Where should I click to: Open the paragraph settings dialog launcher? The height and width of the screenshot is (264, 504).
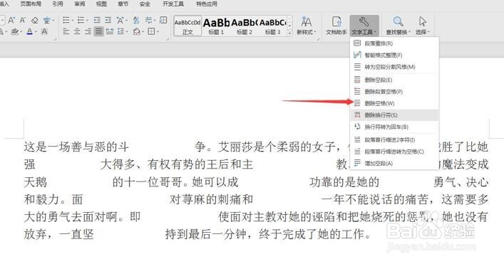coord(168,39)
